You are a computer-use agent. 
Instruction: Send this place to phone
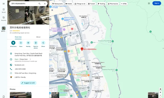pyautogui.click(x=36, y=45)
